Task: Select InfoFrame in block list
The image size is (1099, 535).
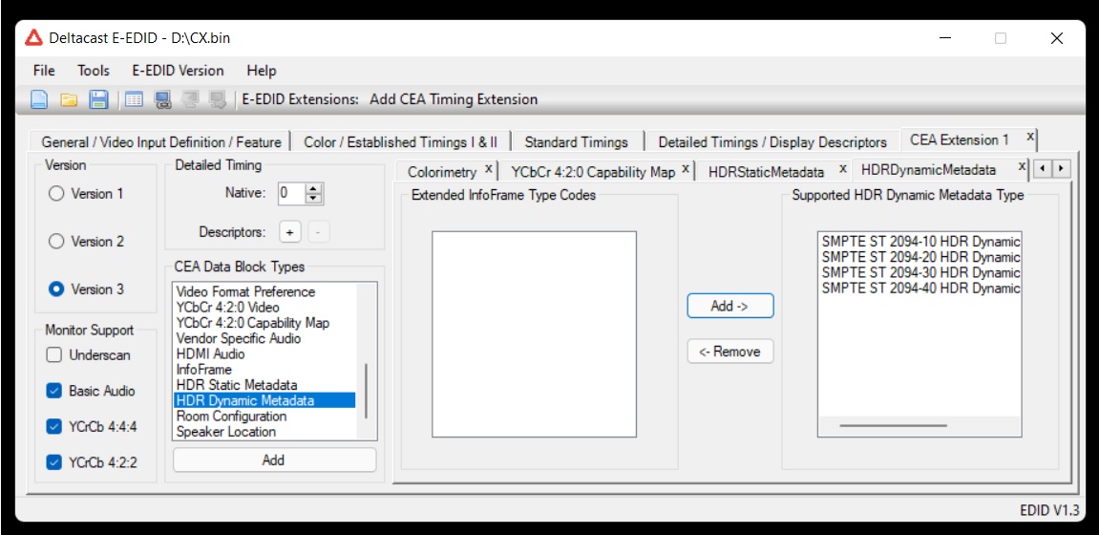Action: (264, 370)
